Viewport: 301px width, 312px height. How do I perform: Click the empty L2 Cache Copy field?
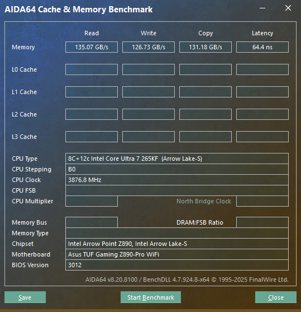tap(206, 114)
